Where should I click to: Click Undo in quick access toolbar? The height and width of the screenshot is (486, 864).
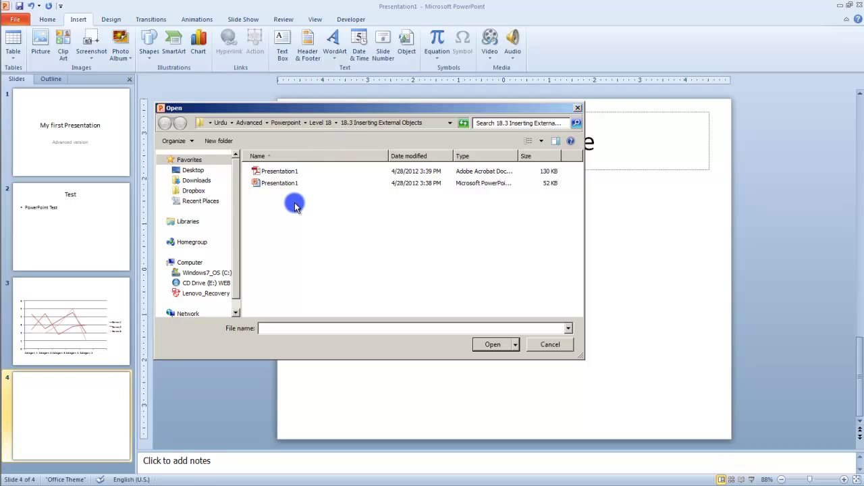click(x=31, y=6)
